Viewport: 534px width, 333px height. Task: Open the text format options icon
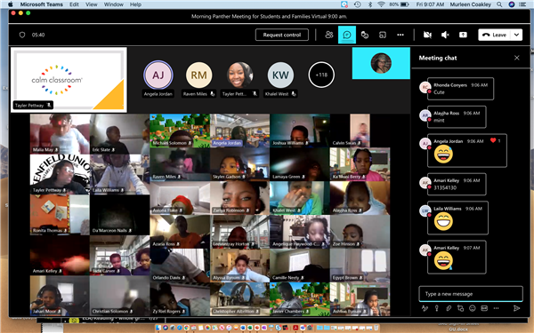coord(425,308)
